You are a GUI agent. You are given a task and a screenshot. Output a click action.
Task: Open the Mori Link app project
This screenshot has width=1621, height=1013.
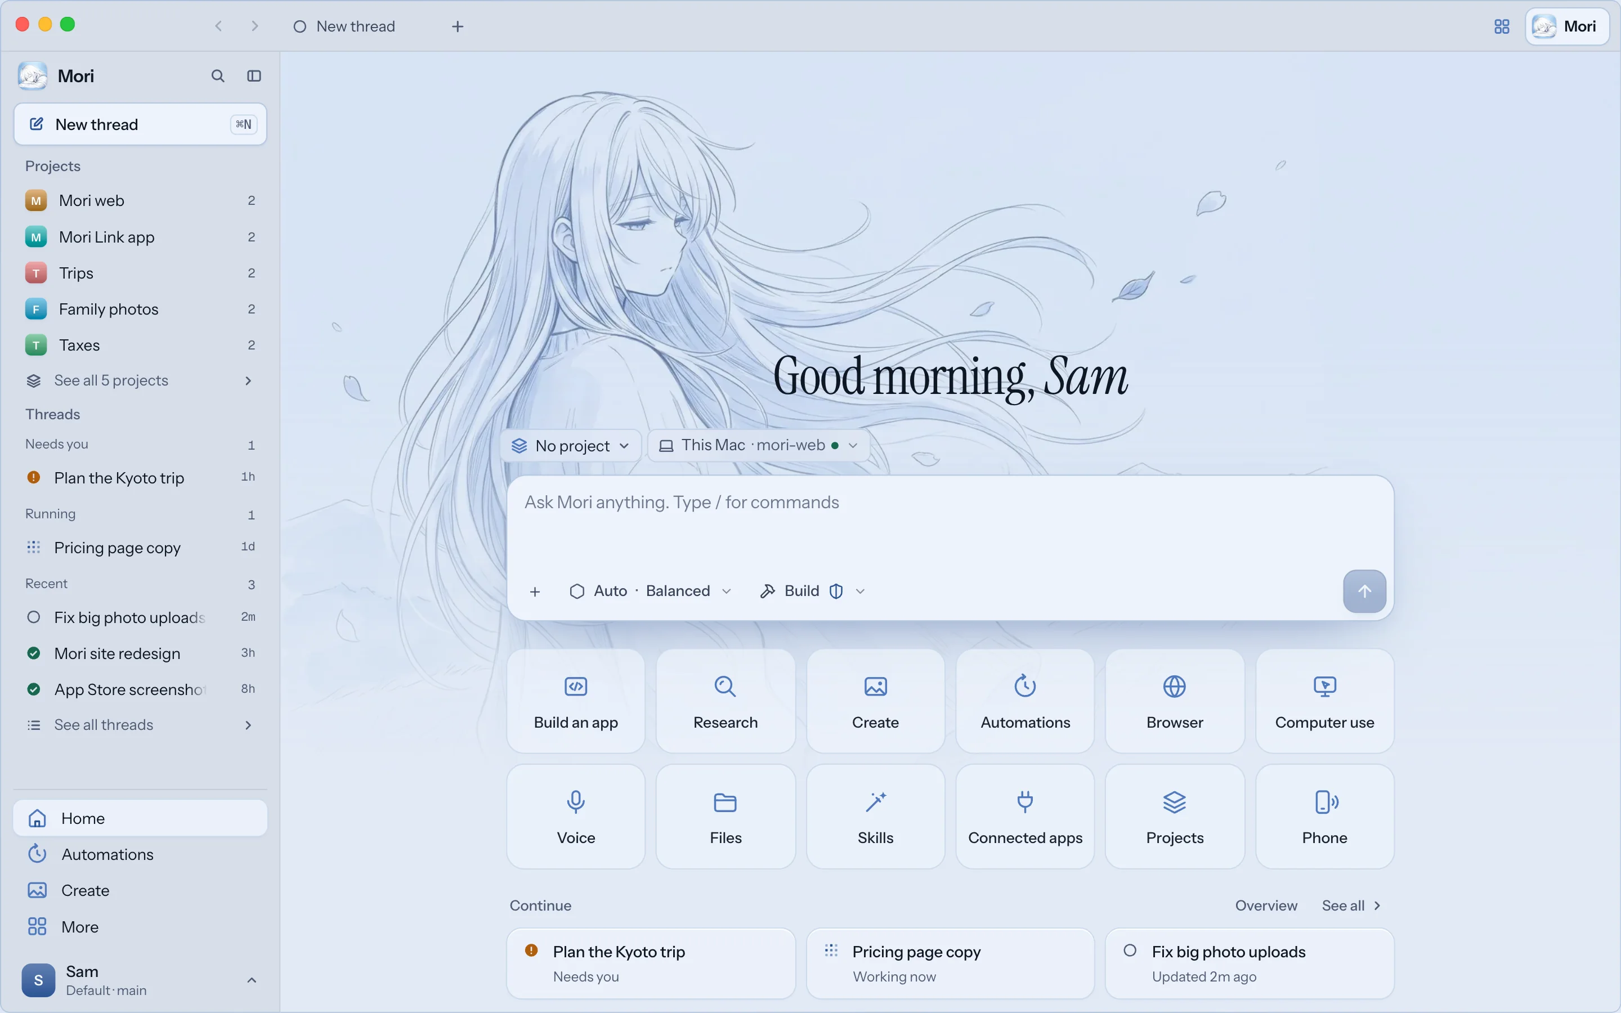(140, 236)
